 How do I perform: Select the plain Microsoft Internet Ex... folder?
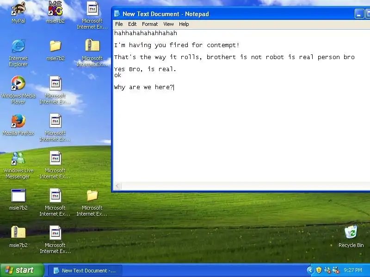pos(92,203)
